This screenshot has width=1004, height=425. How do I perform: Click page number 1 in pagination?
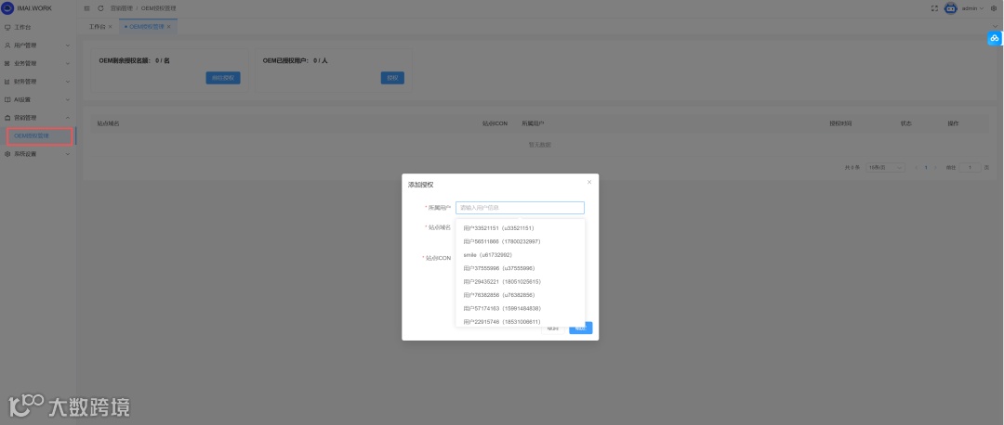[x=926, y=167]
